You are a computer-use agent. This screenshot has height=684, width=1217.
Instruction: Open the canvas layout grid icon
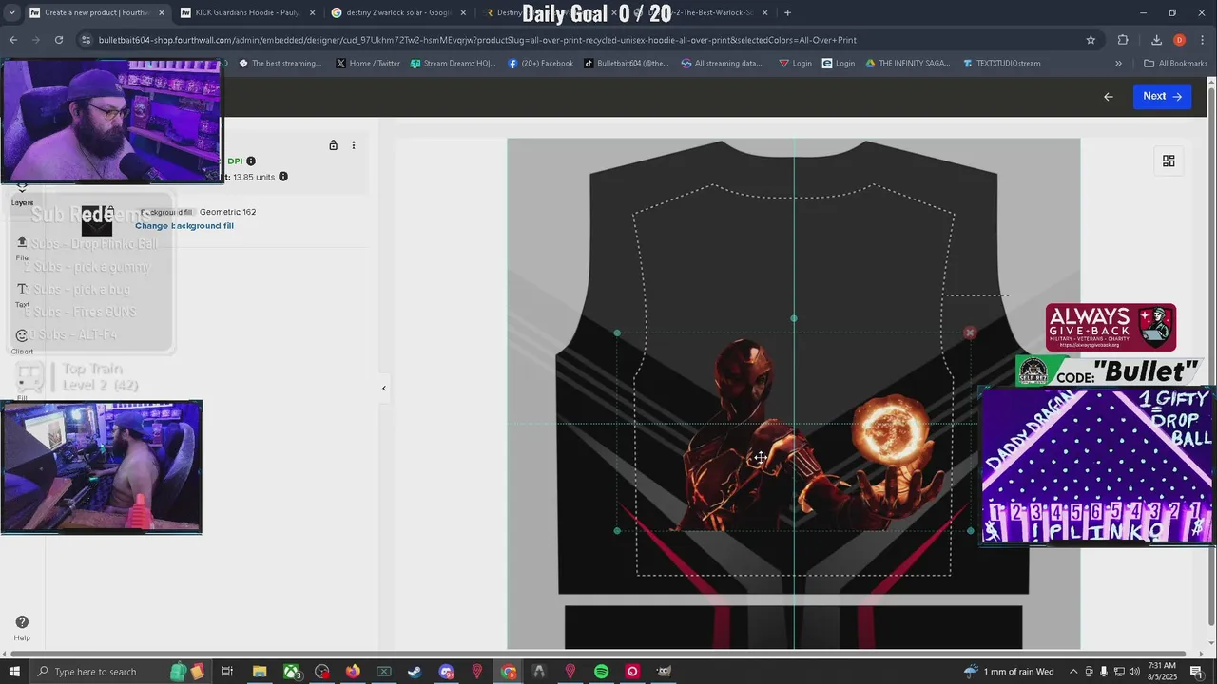point(1169,161)
